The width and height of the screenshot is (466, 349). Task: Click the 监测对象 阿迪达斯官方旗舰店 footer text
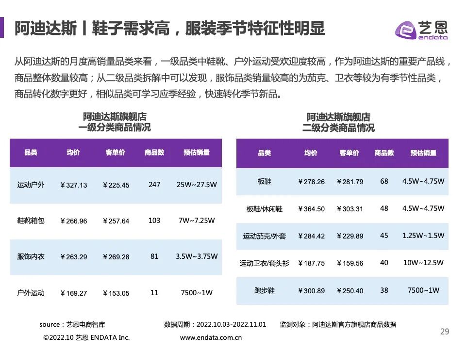(x=338, y=325)
